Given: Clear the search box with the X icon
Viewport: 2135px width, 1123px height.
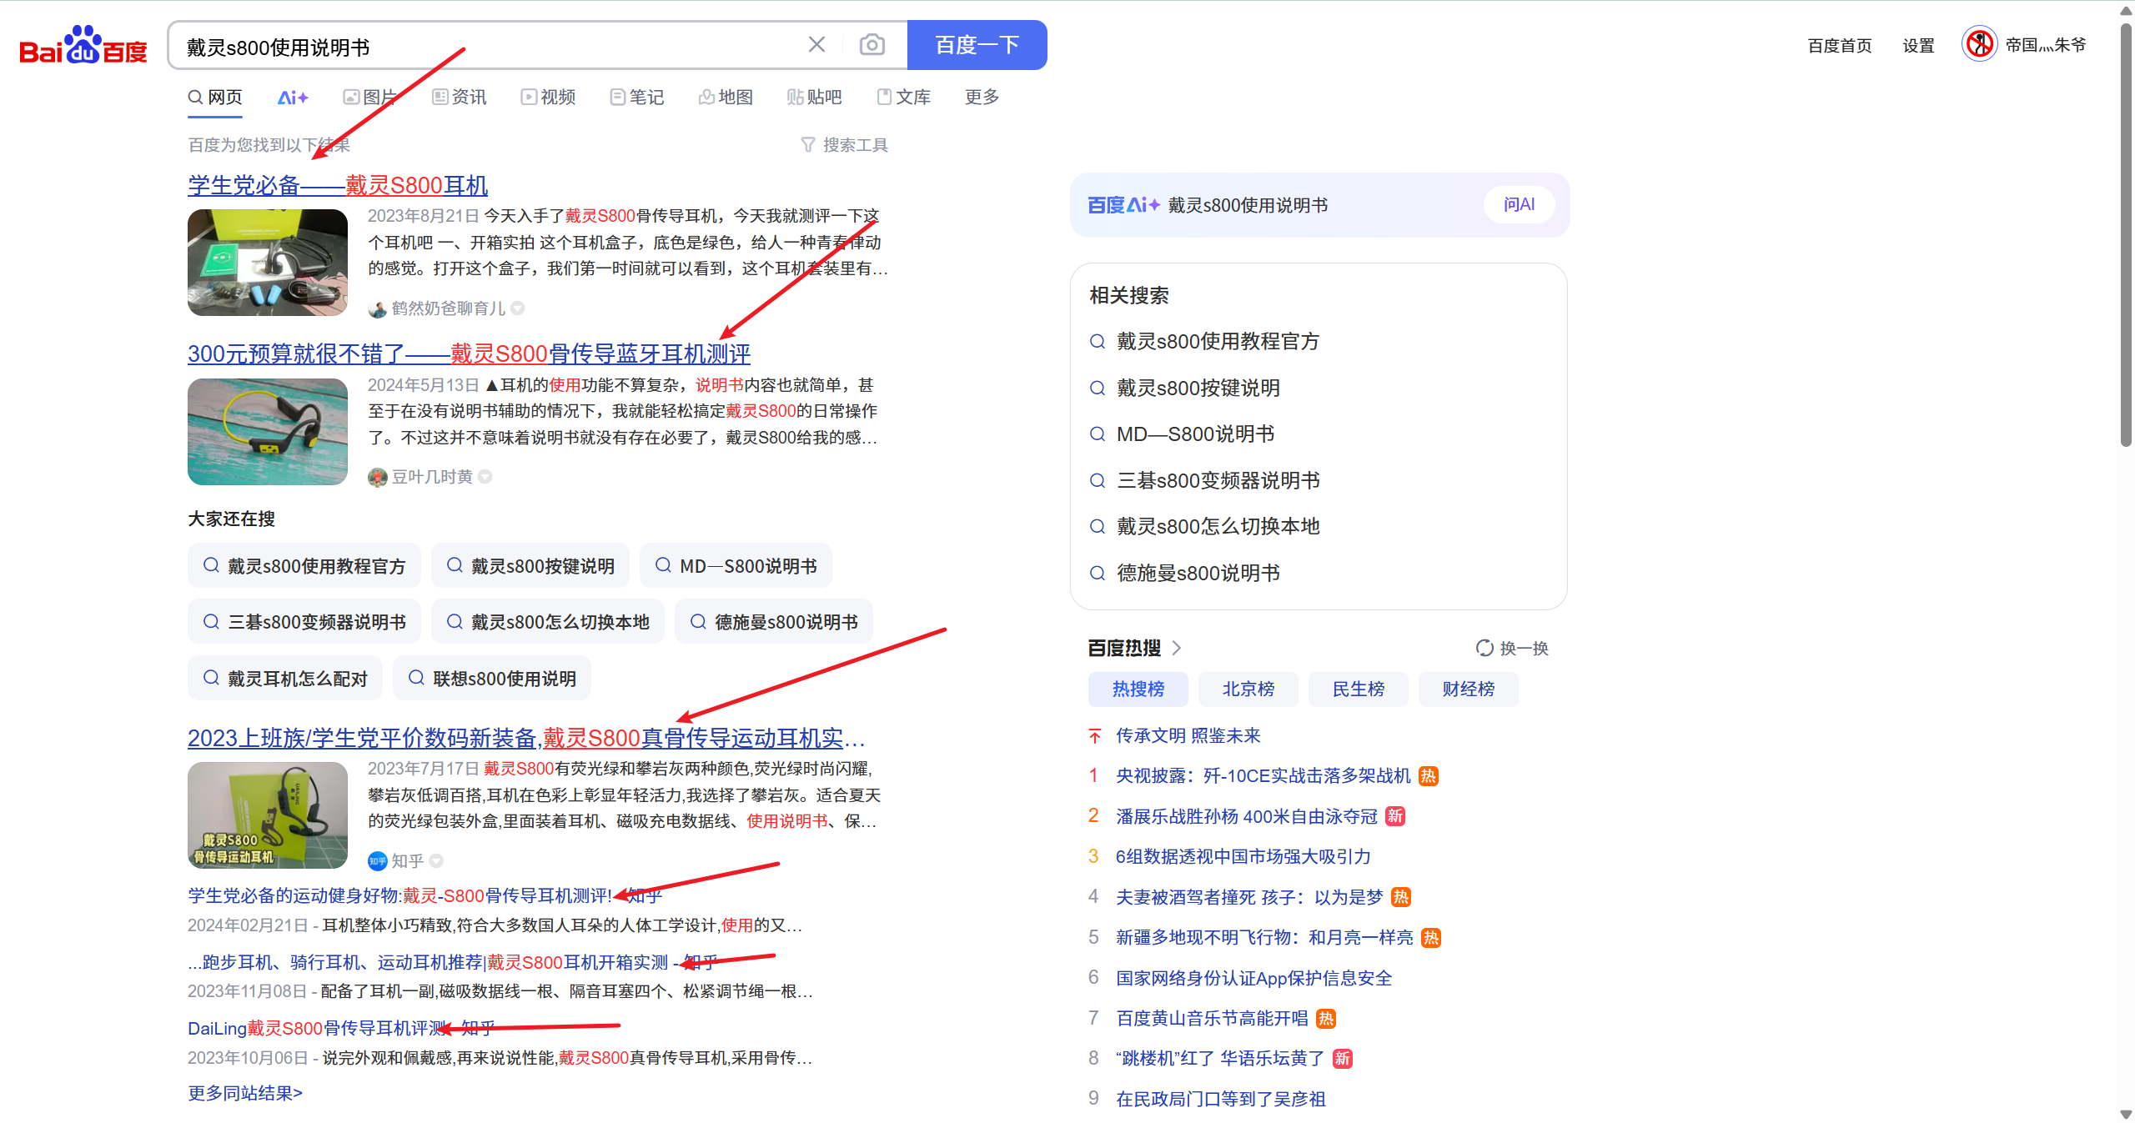Looking at the screenshot, I should tap(816, 45).
